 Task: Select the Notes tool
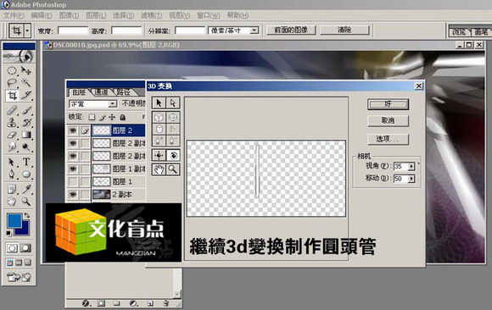click(x=12, y=189)
